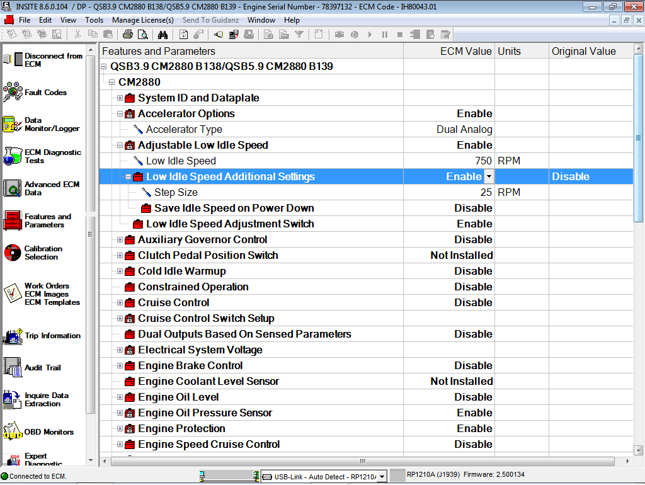Select Dual Outputs Based On Sensed Parameters
Image resolution: width=645 pixels, height=485 pixels.
(366, 334)
